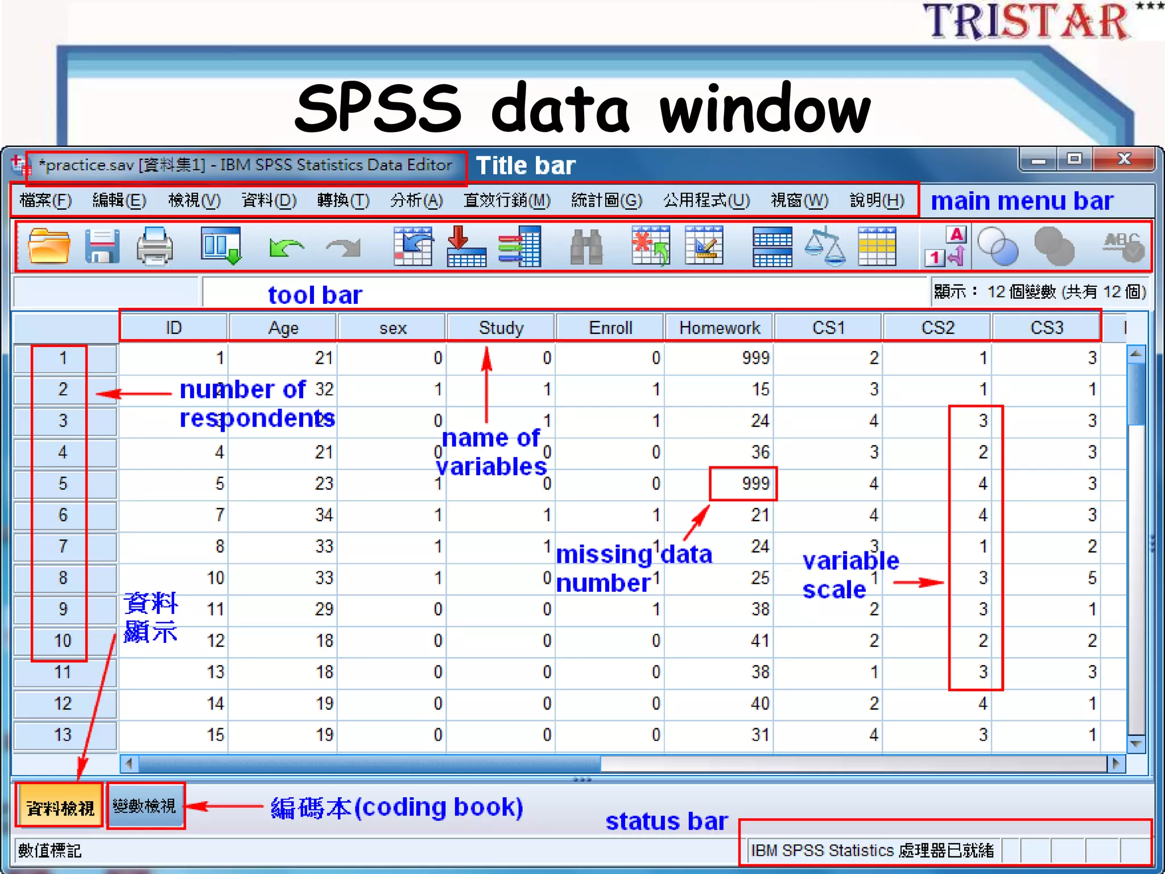
Task: Click the Use variable sets circles icon
Action: 998,246
